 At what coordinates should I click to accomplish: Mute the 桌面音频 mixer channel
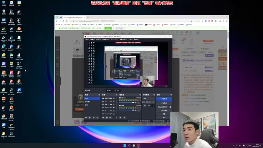tap(135, 110)
